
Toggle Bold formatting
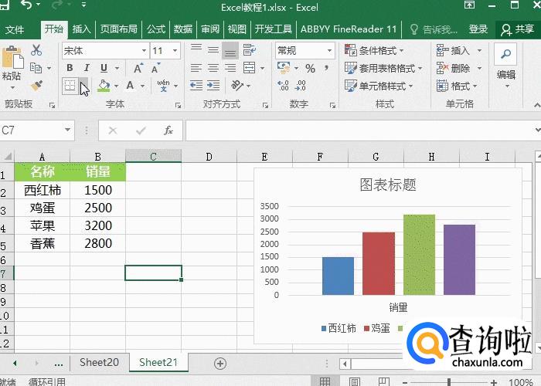coord(70,68)
